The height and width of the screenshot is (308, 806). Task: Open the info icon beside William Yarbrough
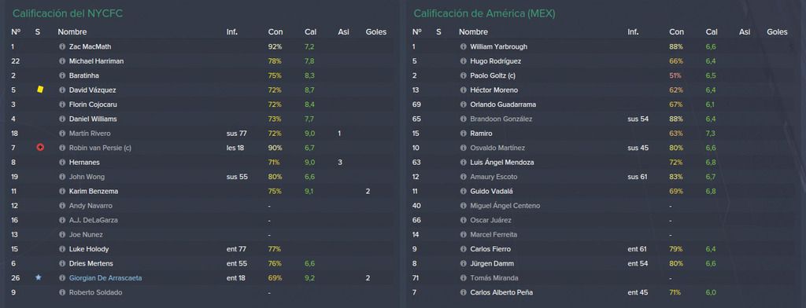463,46
